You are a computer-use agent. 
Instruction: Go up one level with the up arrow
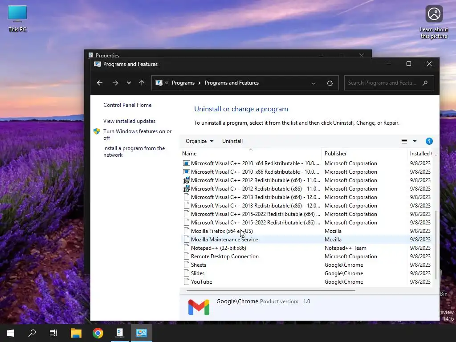(x=142, y=83)
